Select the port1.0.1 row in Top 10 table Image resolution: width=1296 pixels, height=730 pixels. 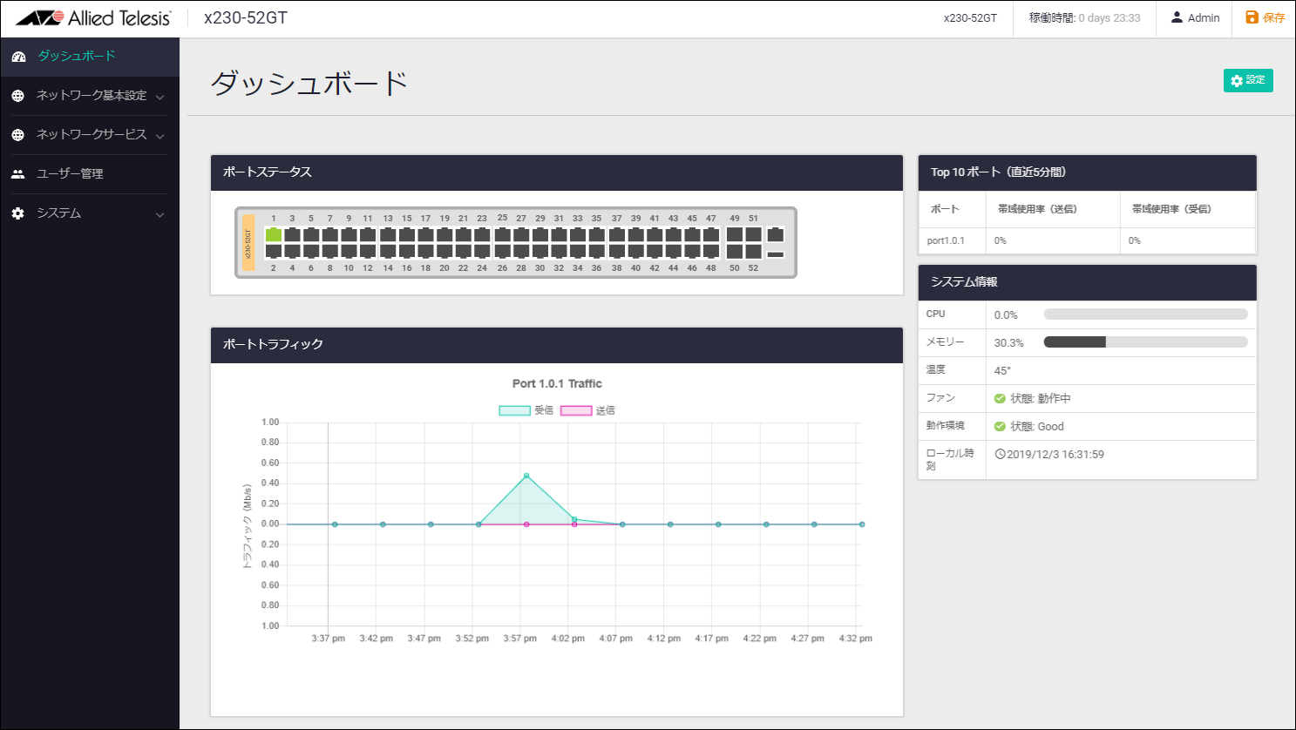click(x=946, y=240)
